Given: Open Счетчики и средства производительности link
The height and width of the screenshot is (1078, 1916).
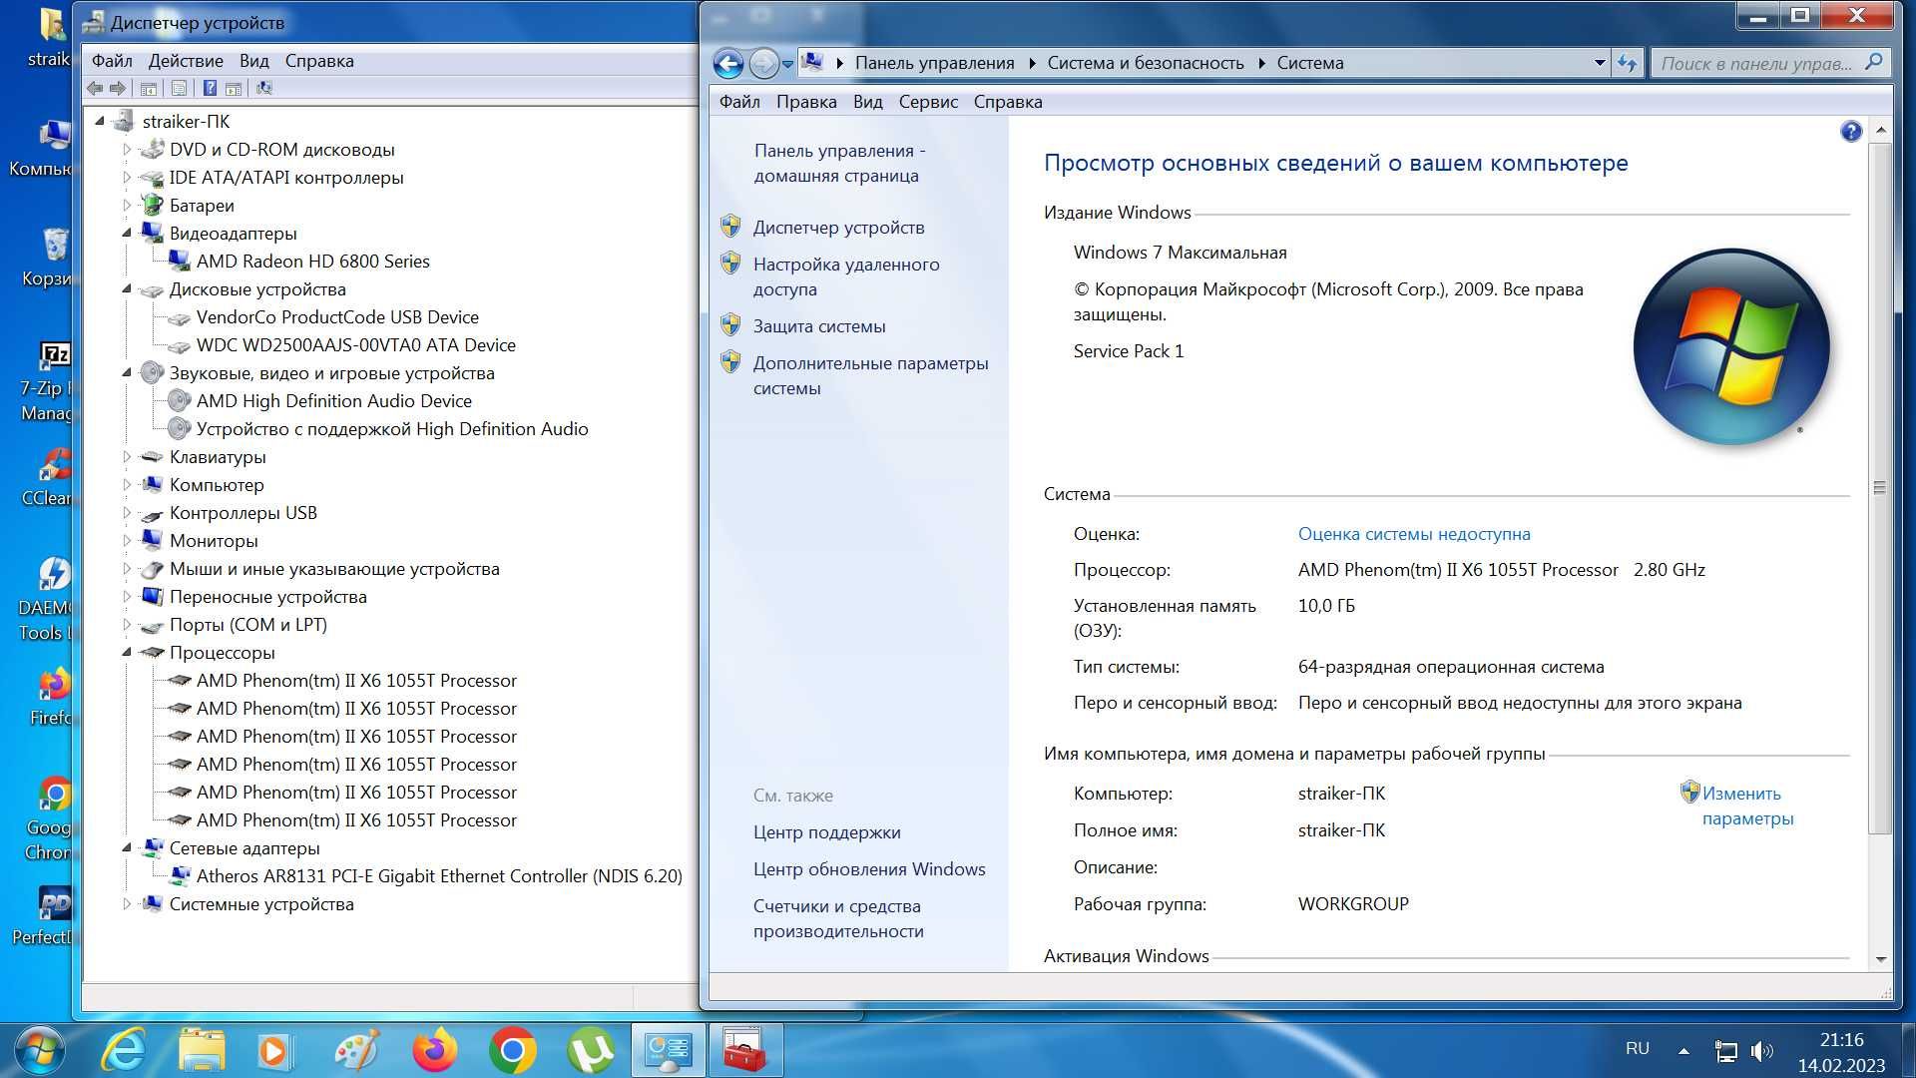Looking at the screenshot, I should [x=838, y=918].
